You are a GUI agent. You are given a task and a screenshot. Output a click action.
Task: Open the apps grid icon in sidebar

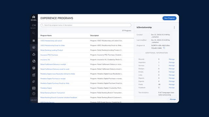34,41
